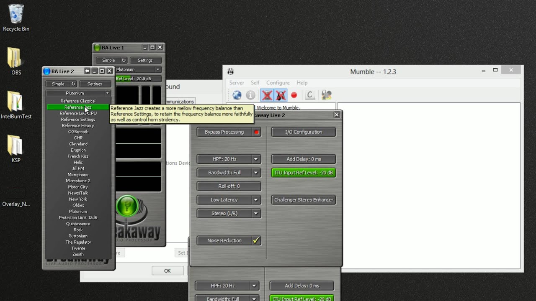This screenshot has width=536, height=301.
Task: Select Reference Heavy preset
Action: [x=78, y=126]
